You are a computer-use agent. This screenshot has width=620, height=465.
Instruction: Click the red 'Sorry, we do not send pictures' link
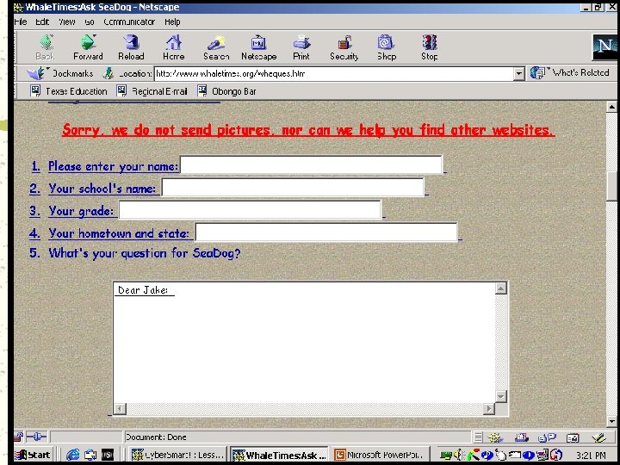tap(308, 130)
